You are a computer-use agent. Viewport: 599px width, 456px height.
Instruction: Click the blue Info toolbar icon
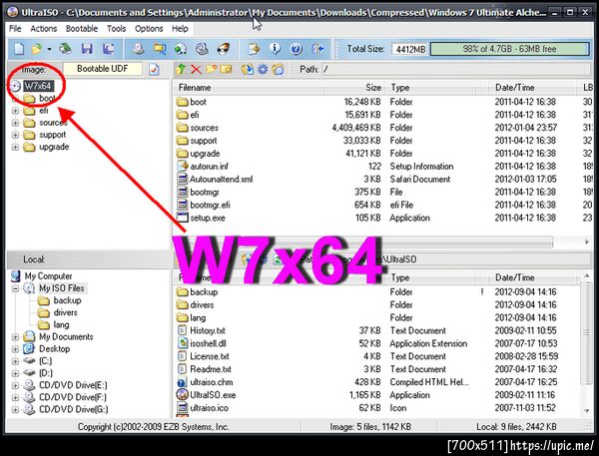pos(276,49)
